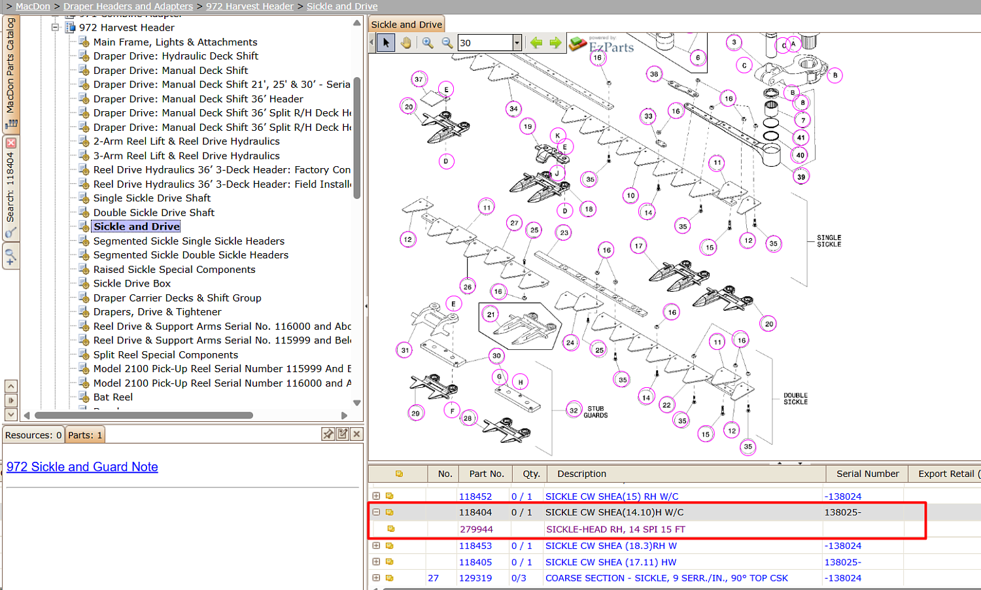Zoom out of the parts diagram
The width and height of the screenshot is (981, 590).
tap(447, 43)
